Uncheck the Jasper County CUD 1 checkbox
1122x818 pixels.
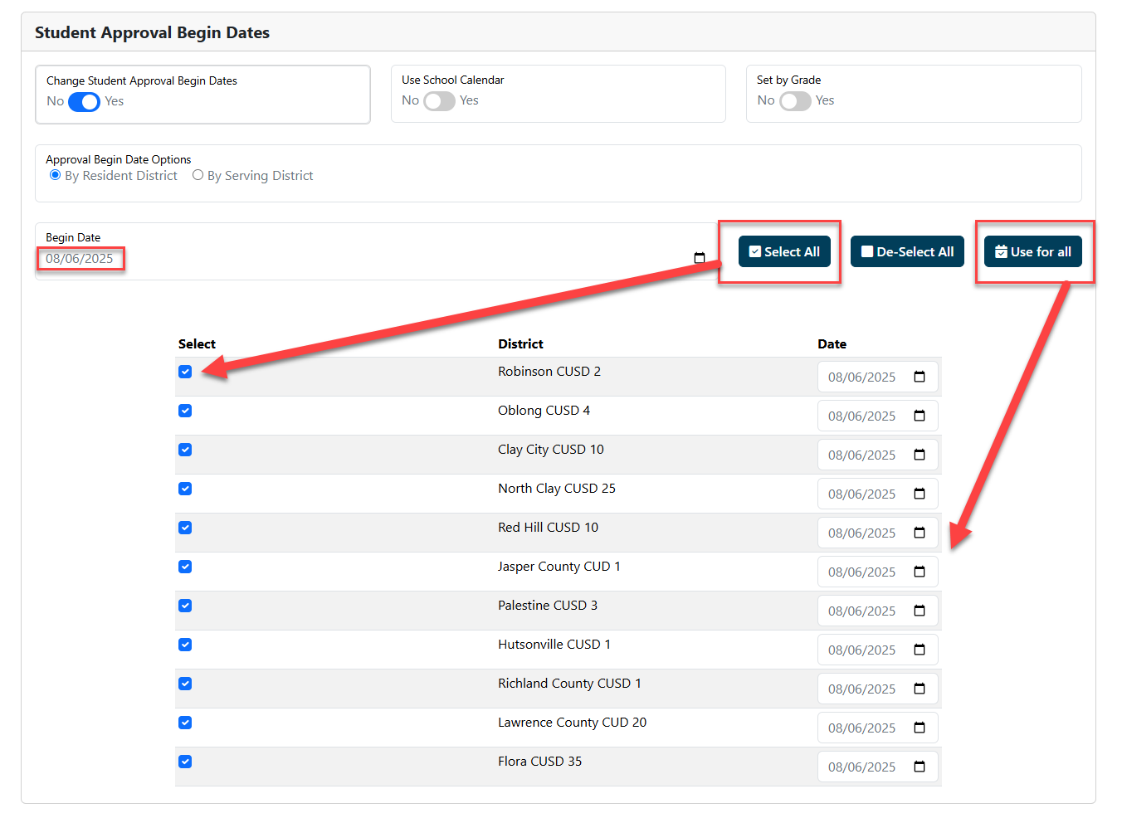pos(185,567)
